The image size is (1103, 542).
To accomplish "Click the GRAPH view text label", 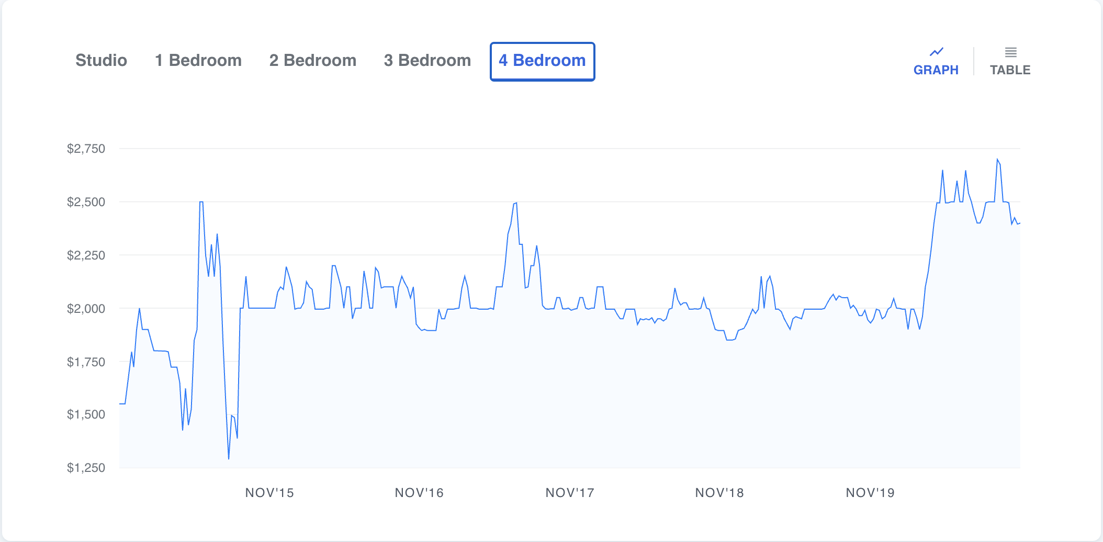I will [936, 70].
